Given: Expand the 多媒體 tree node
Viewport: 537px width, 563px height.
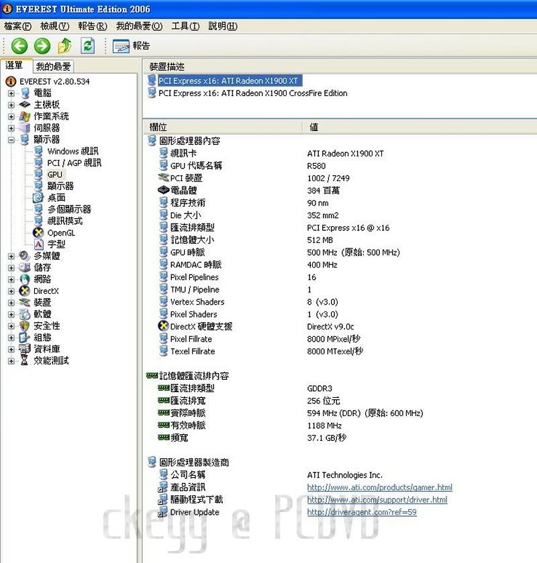Looking at the screenshot, I should point(11,256).
